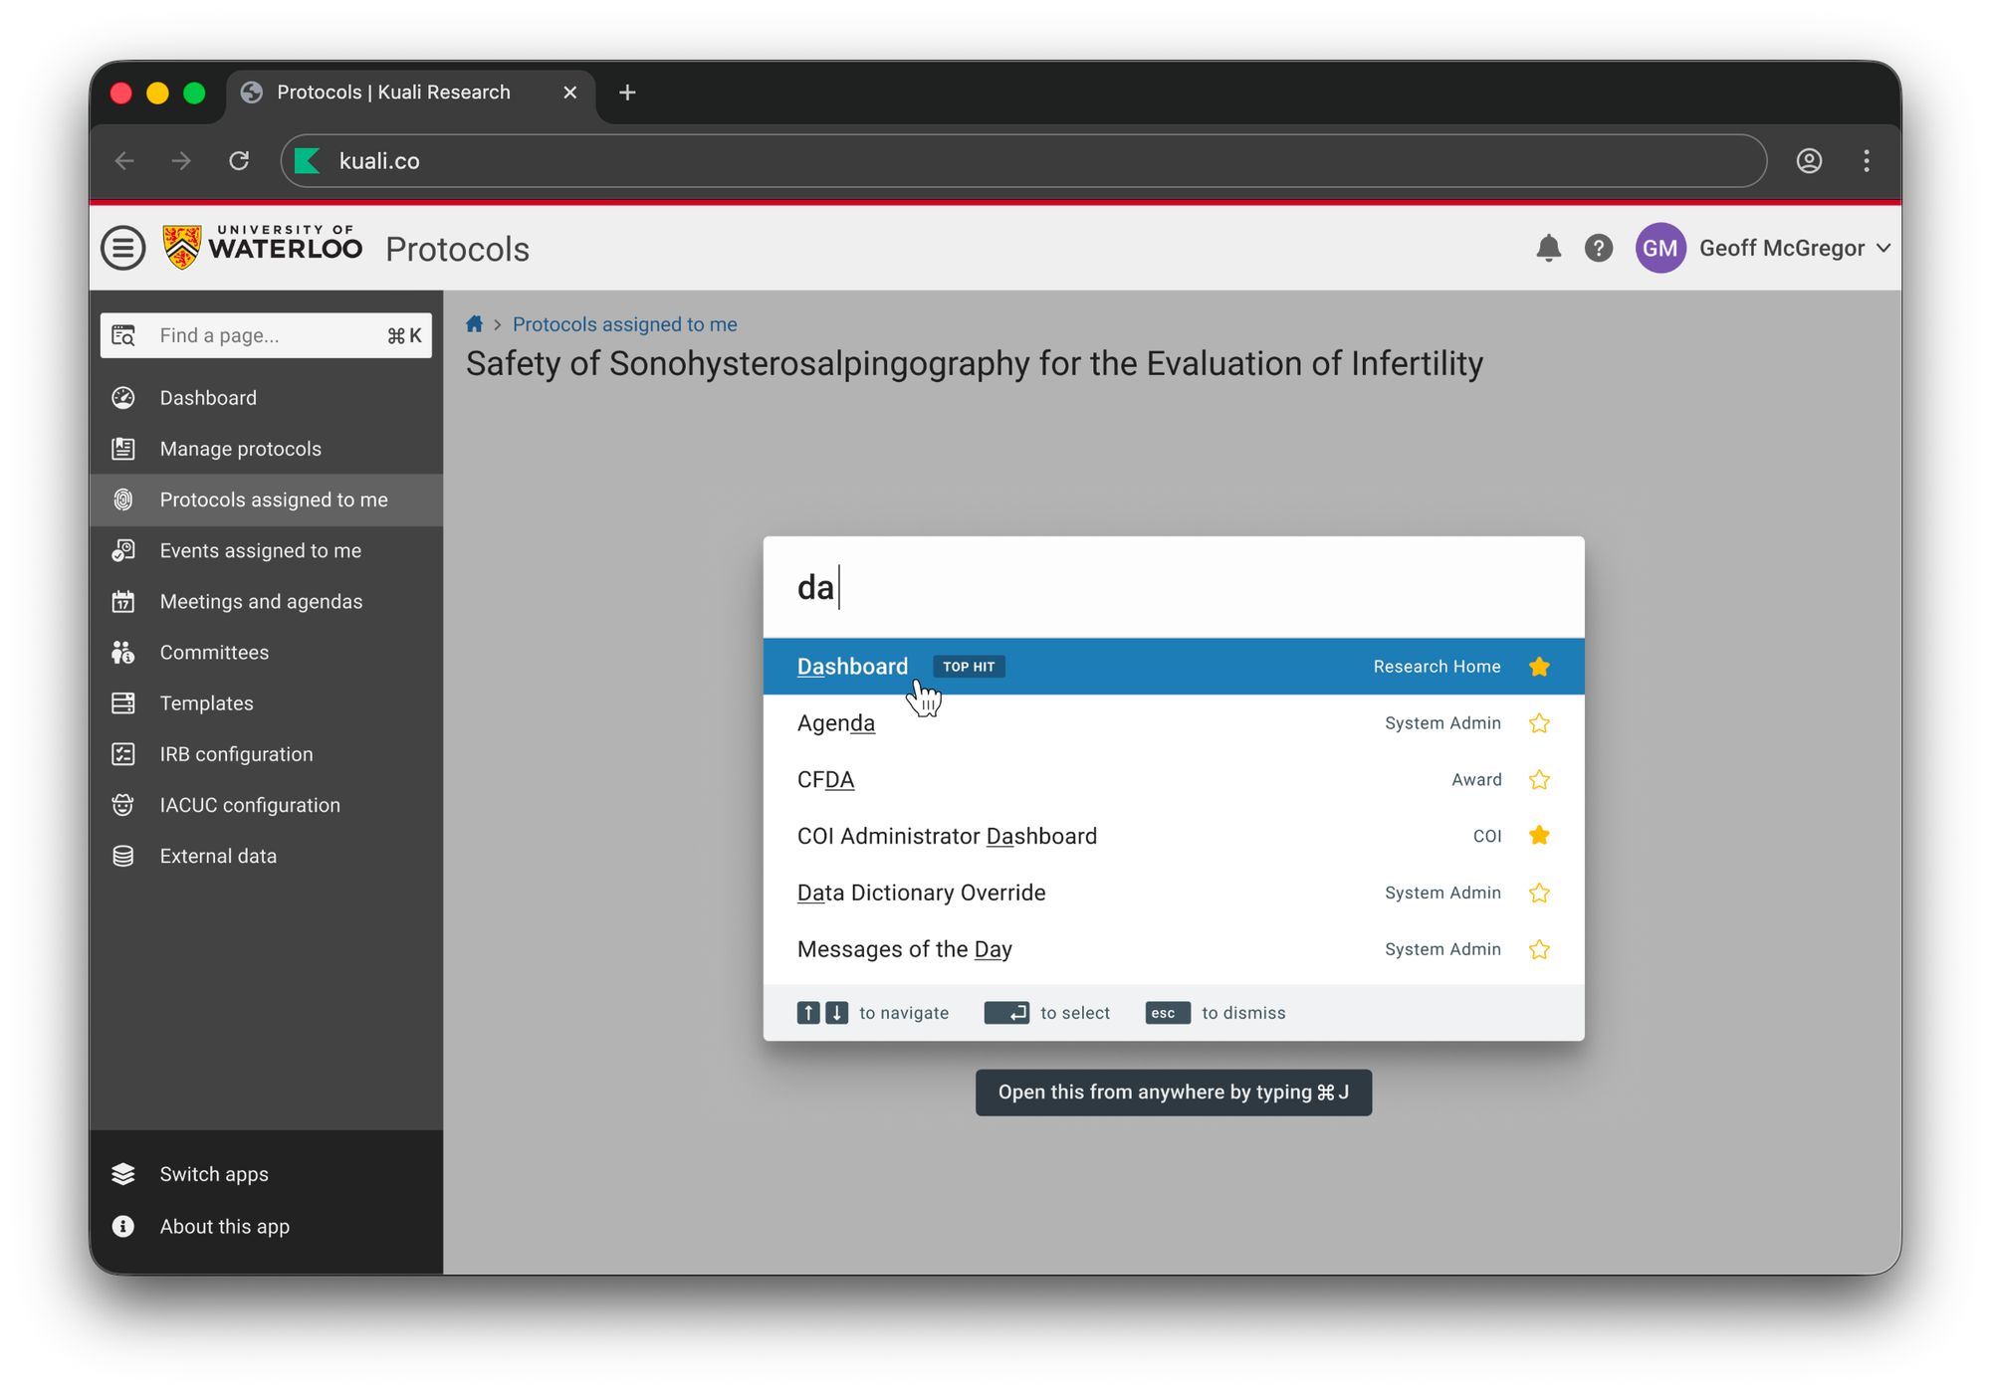
Task: Open Switch apps in sidebar
Action: 213,1174
